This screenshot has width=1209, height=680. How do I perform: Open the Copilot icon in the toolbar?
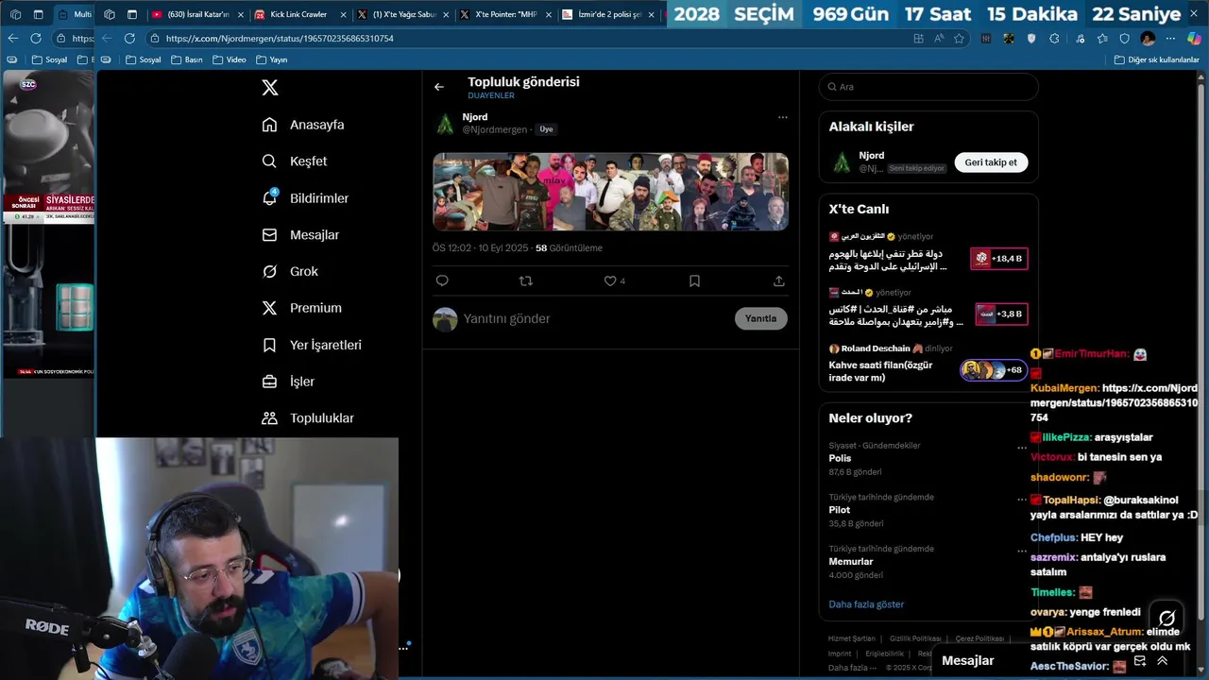(1194, 39)
